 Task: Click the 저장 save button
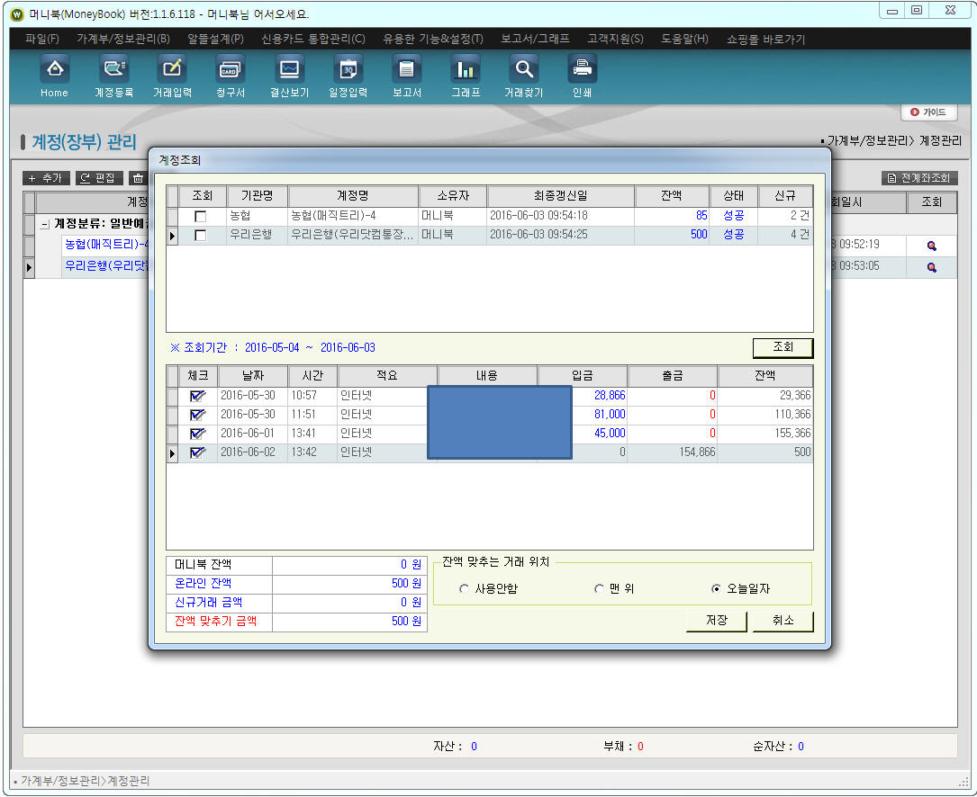pos(716,621)
